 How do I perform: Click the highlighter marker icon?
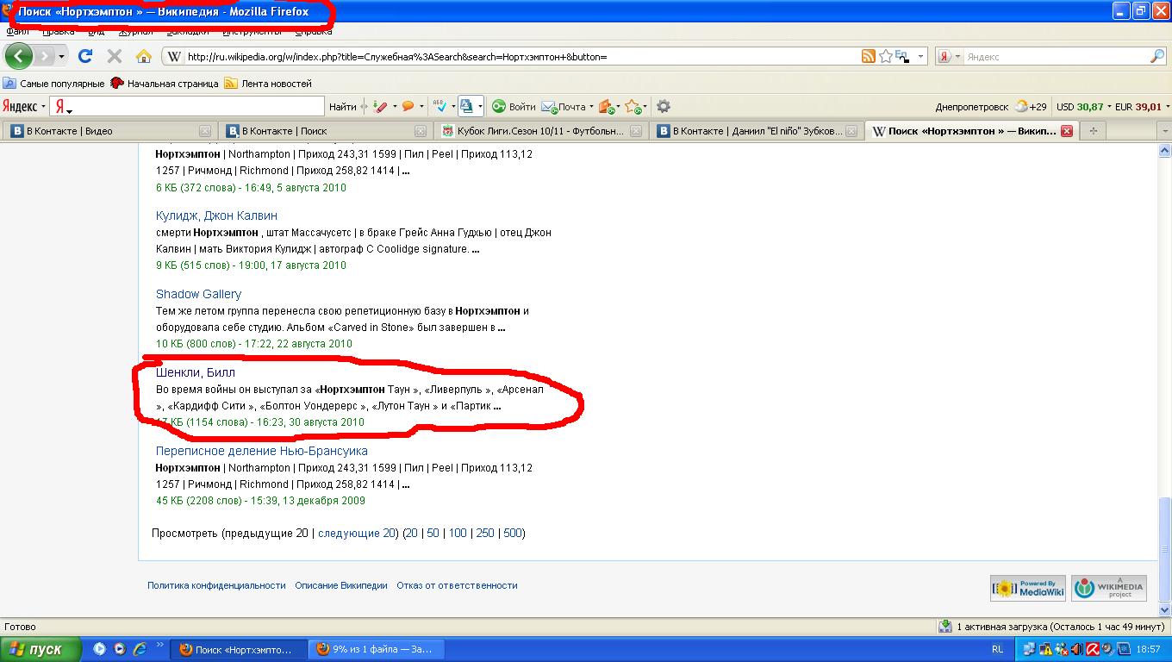380,107
